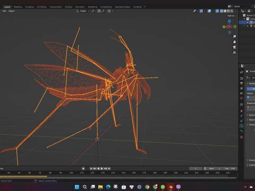The width and height of the screenshot is (255, 191).
Task: Switch to the Sculpting workspace tab
Action: (x=29, y=7)
